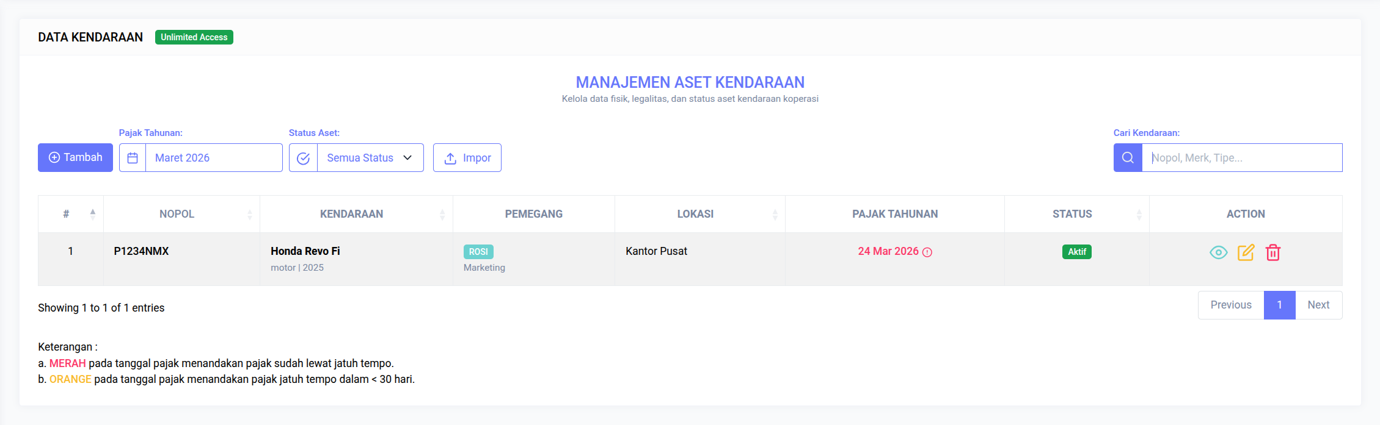Click the overdue warning icon next to 24 Mar 2026
This screenshot has height=425, width=1380.
point(927,252)
